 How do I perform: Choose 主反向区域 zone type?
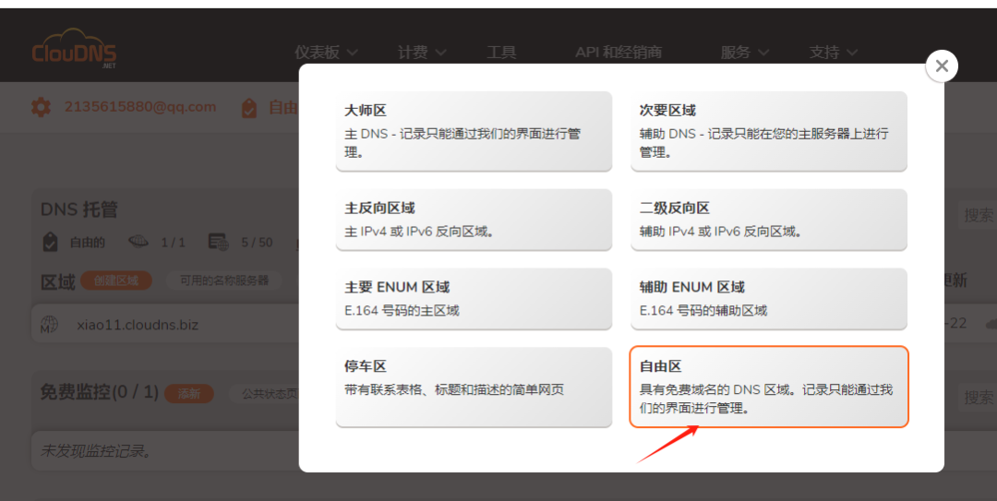(x=474, y=220)
